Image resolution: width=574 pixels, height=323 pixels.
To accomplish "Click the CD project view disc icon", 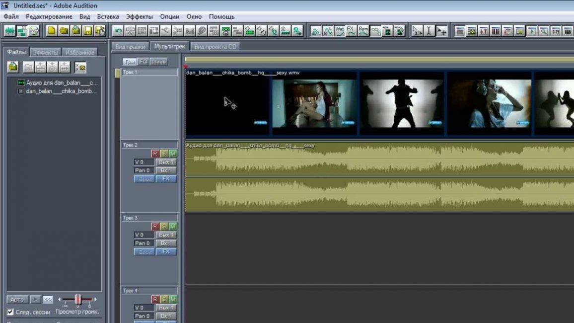I will tap(34, 31).
